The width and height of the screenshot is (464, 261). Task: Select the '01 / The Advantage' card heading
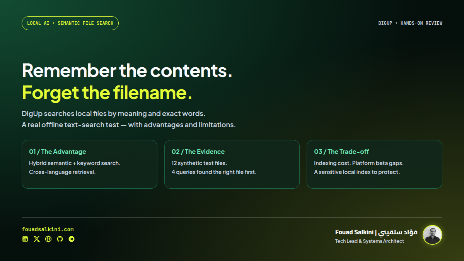click(x=58, y=152)
